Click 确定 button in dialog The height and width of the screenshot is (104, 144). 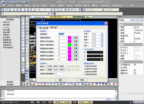point(61,80)
